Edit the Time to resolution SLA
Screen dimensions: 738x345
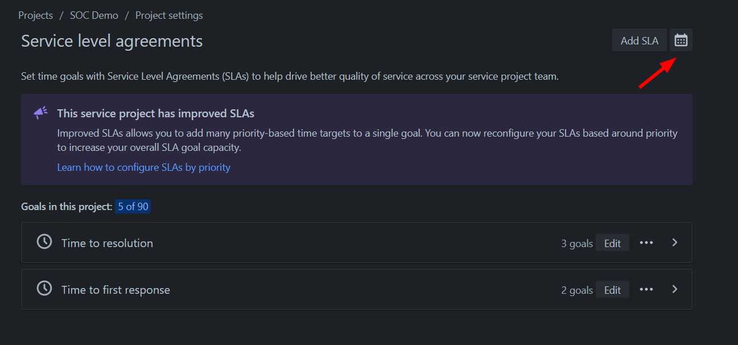pyautogui.click(x=612, y=243)
